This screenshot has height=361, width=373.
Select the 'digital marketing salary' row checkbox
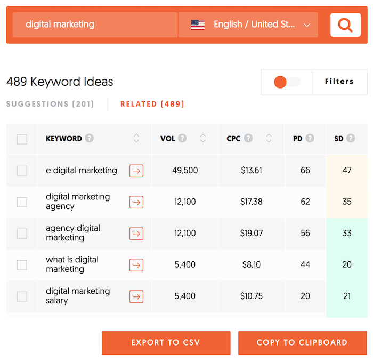coord(22,296)
